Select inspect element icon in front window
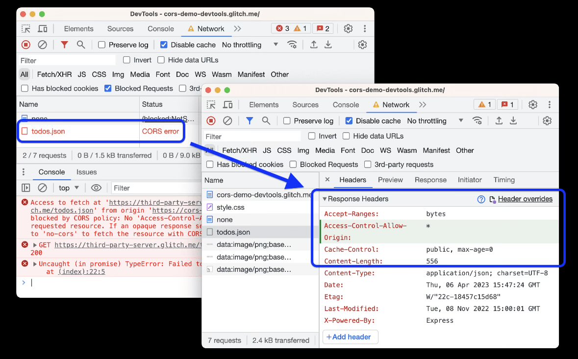This screenshot has width=578, height=359. coord(211,105)
